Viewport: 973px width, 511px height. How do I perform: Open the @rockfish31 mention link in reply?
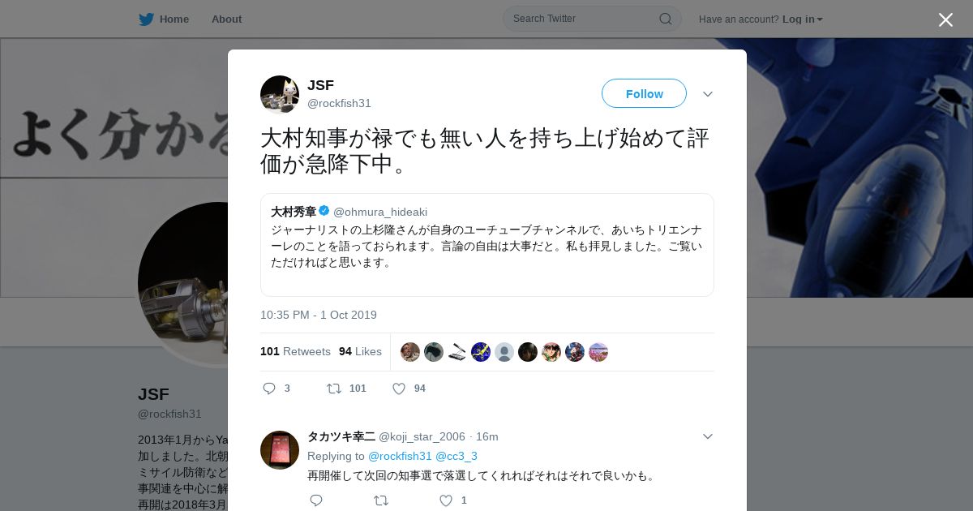(x=400, y=456)
